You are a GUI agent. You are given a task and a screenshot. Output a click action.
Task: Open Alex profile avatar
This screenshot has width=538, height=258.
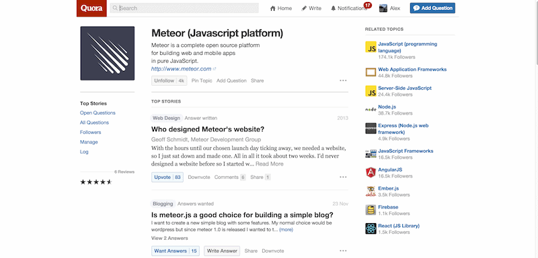point(383,8)
